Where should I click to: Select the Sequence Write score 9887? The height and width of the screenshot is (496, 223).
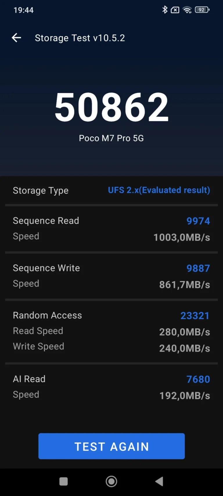coord(198,268)
